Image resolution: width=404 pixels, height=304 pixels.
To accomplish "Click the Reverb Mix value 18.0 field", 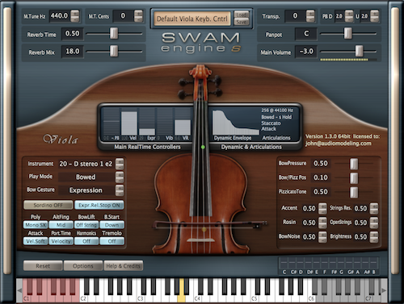I will coord(73,51).
